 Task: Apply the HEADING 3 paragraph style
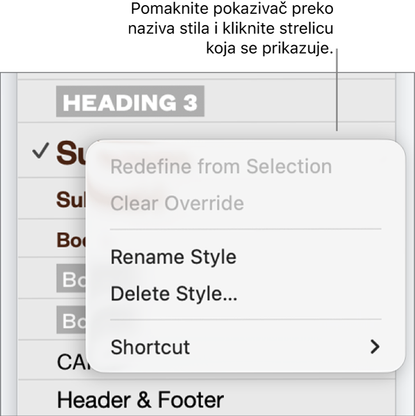[x=130, y=103]
